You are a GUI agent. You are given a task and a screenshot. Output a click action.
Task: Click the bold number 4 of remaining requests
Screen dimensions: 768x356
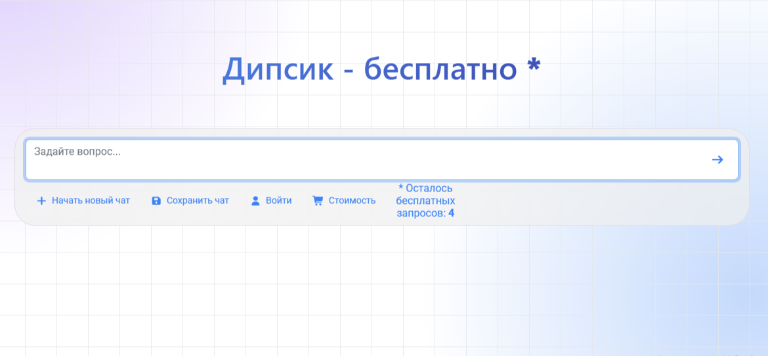click(451, 213)
